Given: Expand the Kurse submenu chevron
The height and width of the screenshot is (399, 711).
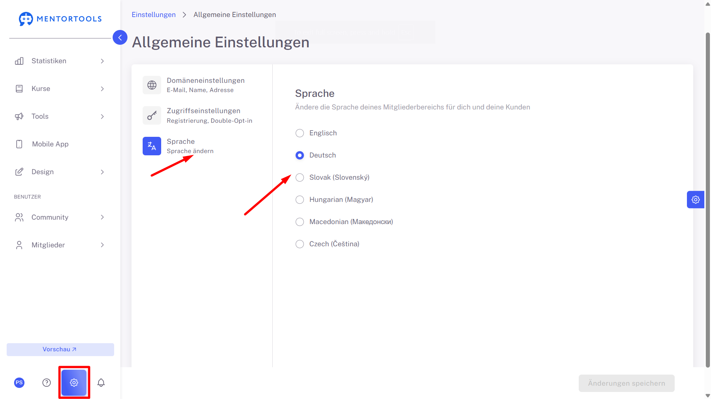Looking at the screenshot, I should pyautogui.click(x=102, y=89).
